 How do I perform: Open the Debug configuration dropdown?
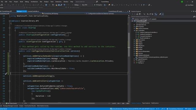click(x=77, y=5)
